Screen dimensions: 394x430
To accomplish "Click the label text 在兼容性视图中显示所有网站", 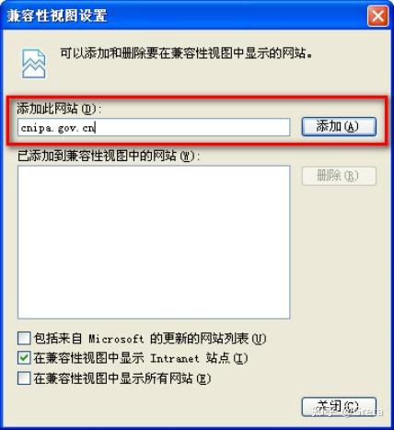I will pos(122,378).
